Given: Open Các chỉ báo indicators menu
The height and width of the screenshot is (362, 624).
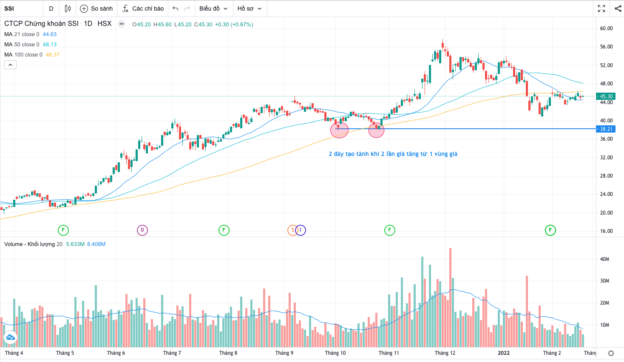Looking at the screenshot, I should (143, 8).
